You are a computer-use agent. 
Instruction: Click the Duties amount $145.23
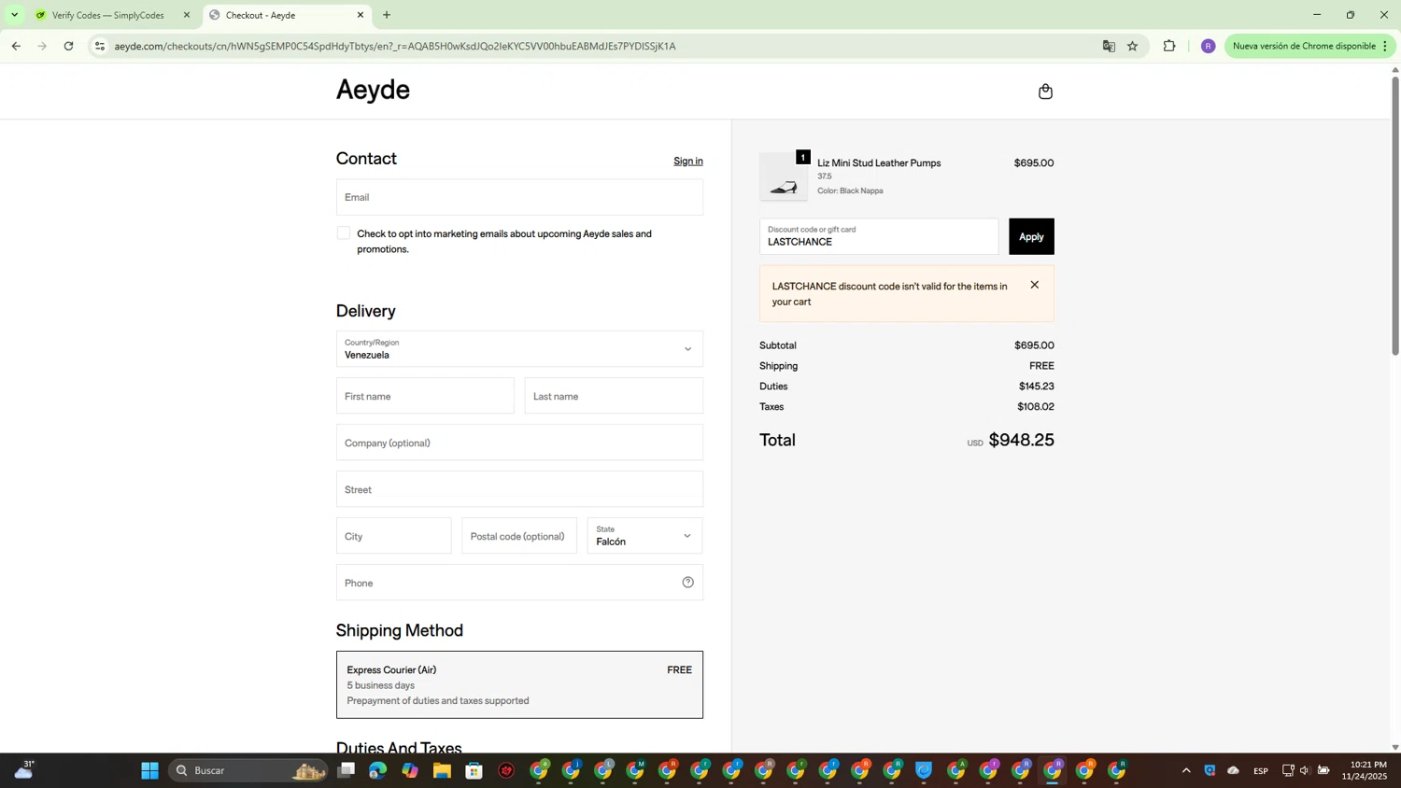point(1036,387)
